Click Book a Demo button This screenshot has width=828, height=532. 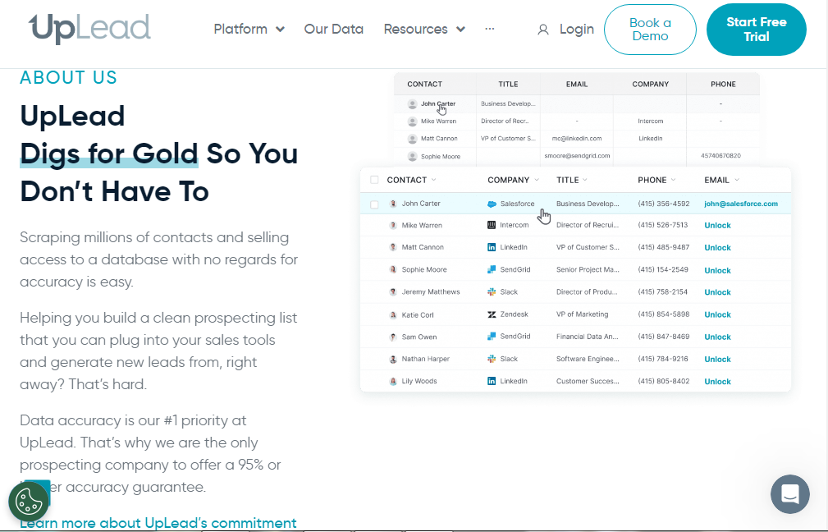click(x=650, y=30)
